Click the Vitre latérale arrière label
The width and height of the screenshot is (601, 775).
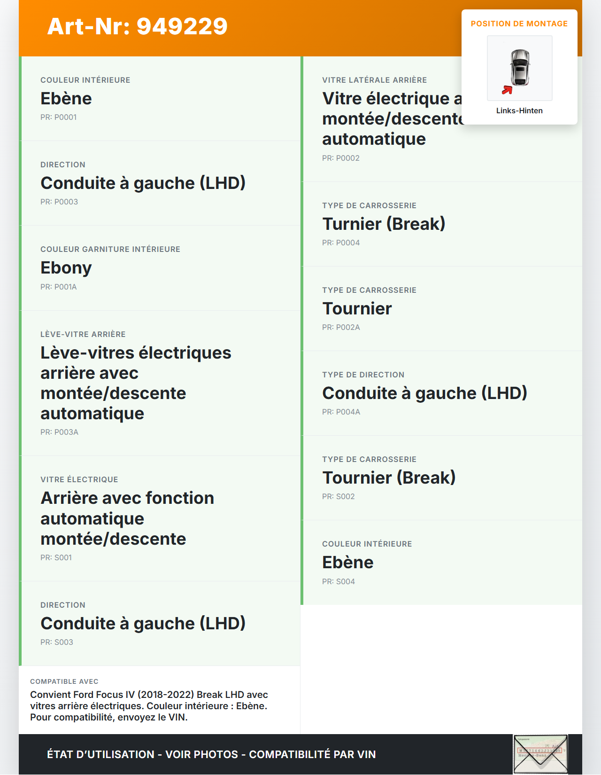[374, 80]
